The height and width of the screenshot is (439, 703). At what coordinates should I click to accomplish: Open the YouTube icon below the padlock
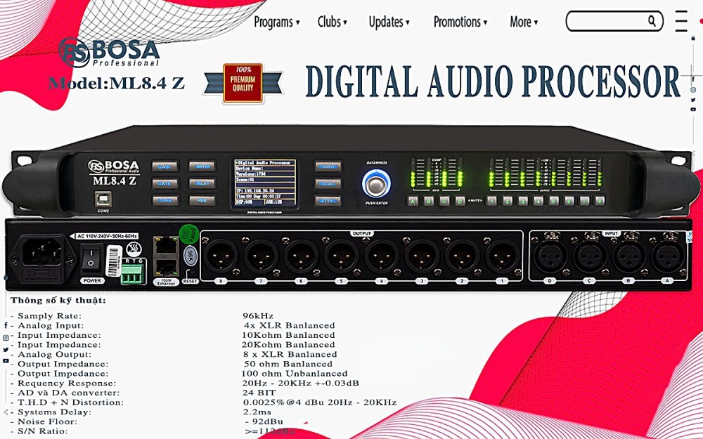[x=693, y=110]
